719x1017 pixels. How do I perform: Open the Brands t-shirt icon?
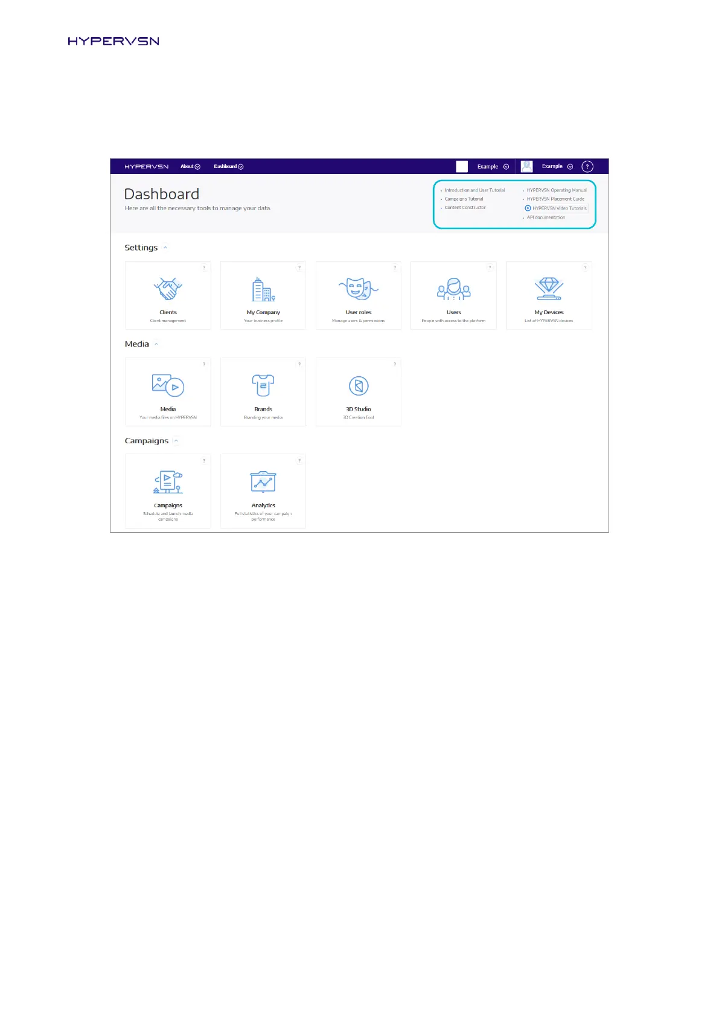pos(263,385)
